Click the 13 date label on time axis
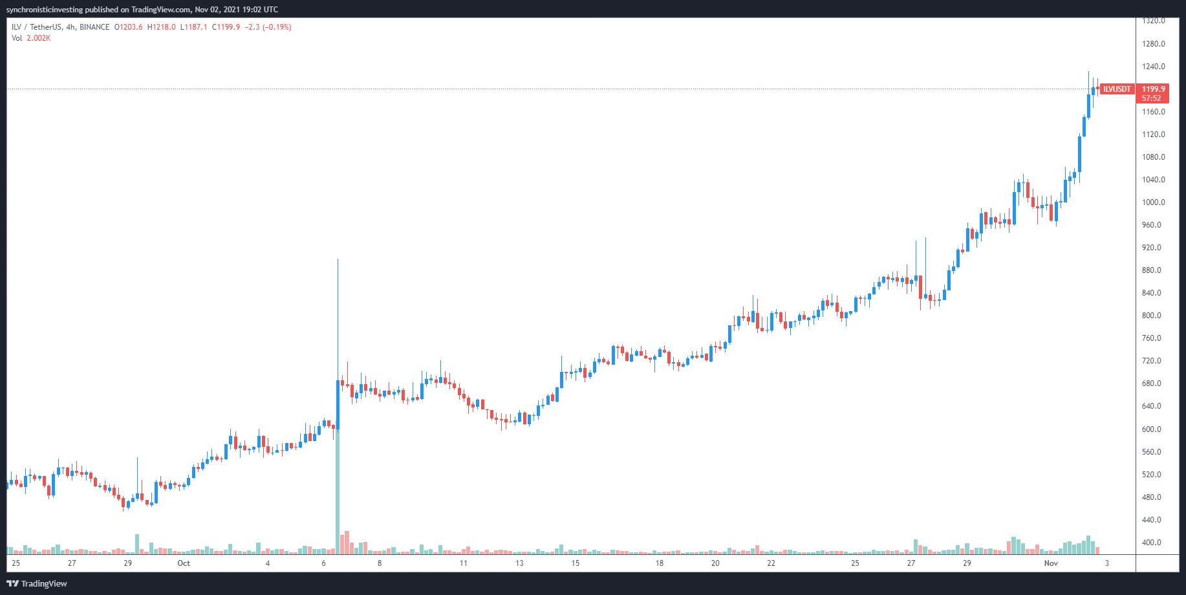The width and height of the screenshot is (1186, 595). 519,563
